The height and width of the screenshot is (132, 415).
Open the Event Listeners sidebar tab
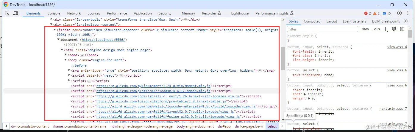(x=354, y=21)
